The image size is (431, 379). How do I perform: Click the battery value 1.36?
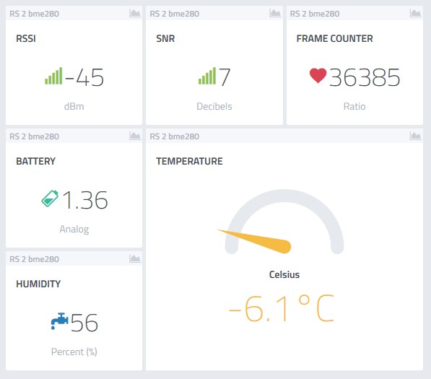[84, 200]
